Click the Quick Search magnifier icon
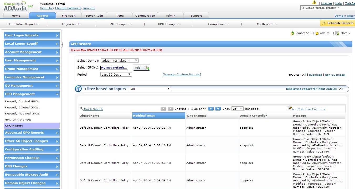355x189 pixels. click(81, 108)
